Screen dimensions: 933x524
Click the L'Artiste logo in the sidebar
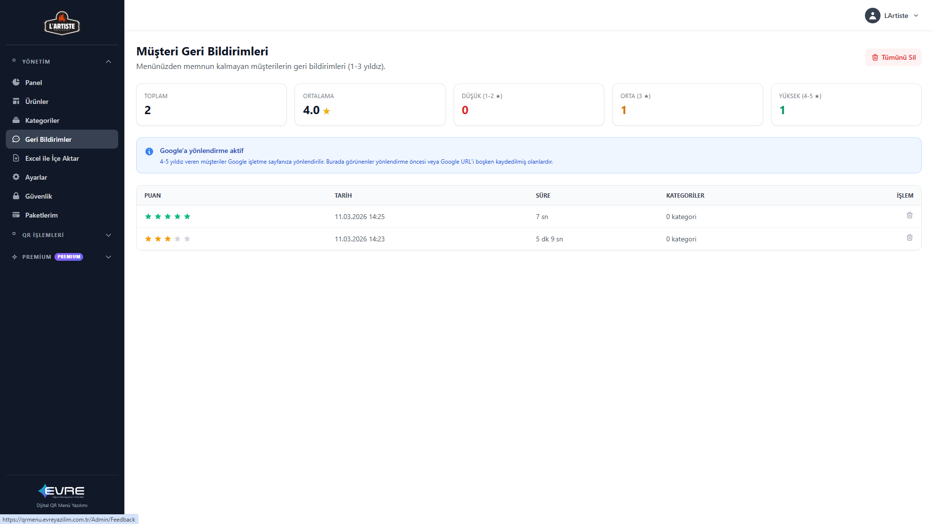click(x=62, y=23)
